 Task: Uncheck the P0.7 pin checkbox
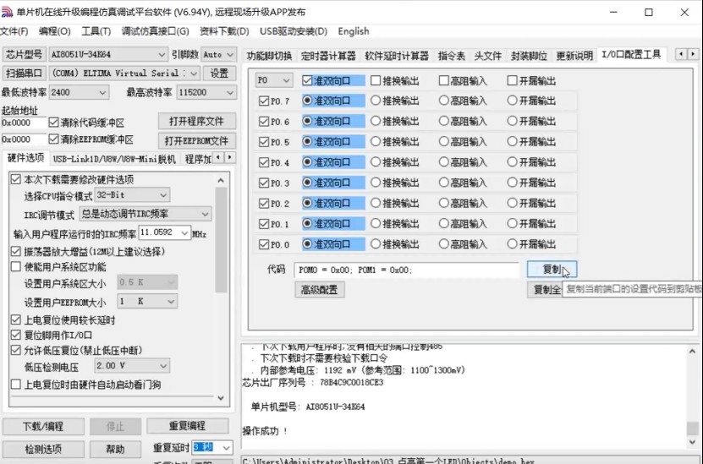point(264,101)
